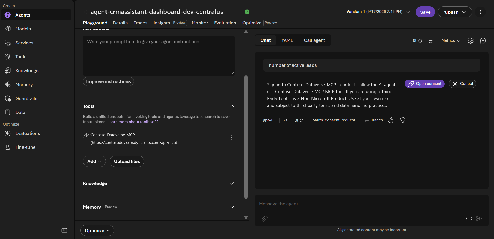Collapse the Tools section chevron
This screenshot has width=494, height=239.
pos(232,106)
